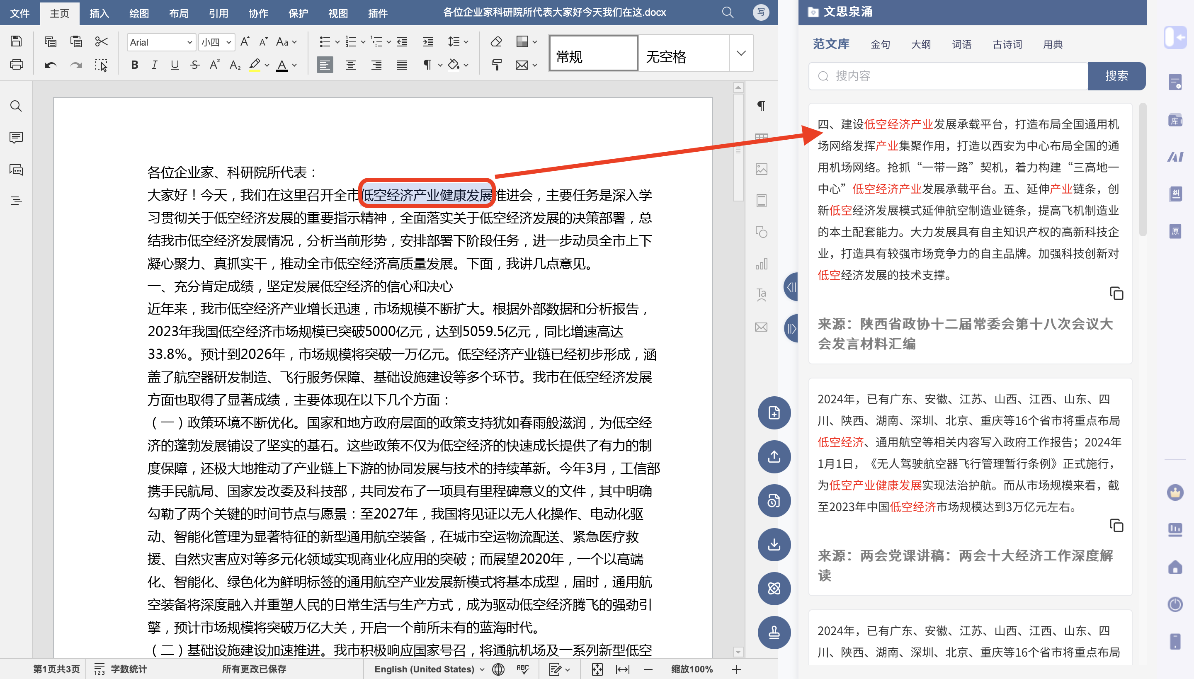Click the yellow highlight color button
Viewport: 1194px width, 679px height.
254,65
